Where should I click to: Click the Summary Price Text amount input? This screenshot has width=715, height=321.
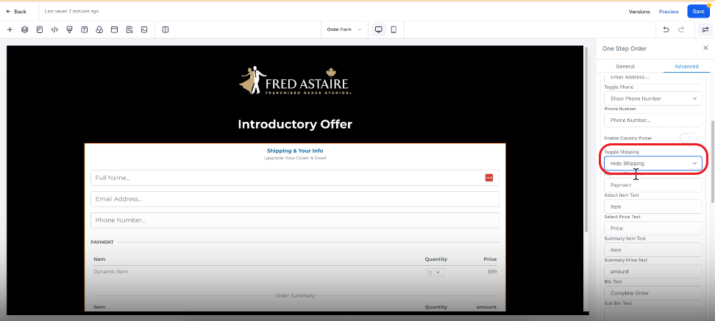click(653, 271)
